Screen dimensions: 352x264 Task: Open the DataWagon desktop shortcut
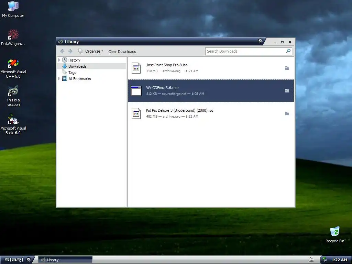pos(13,37)
